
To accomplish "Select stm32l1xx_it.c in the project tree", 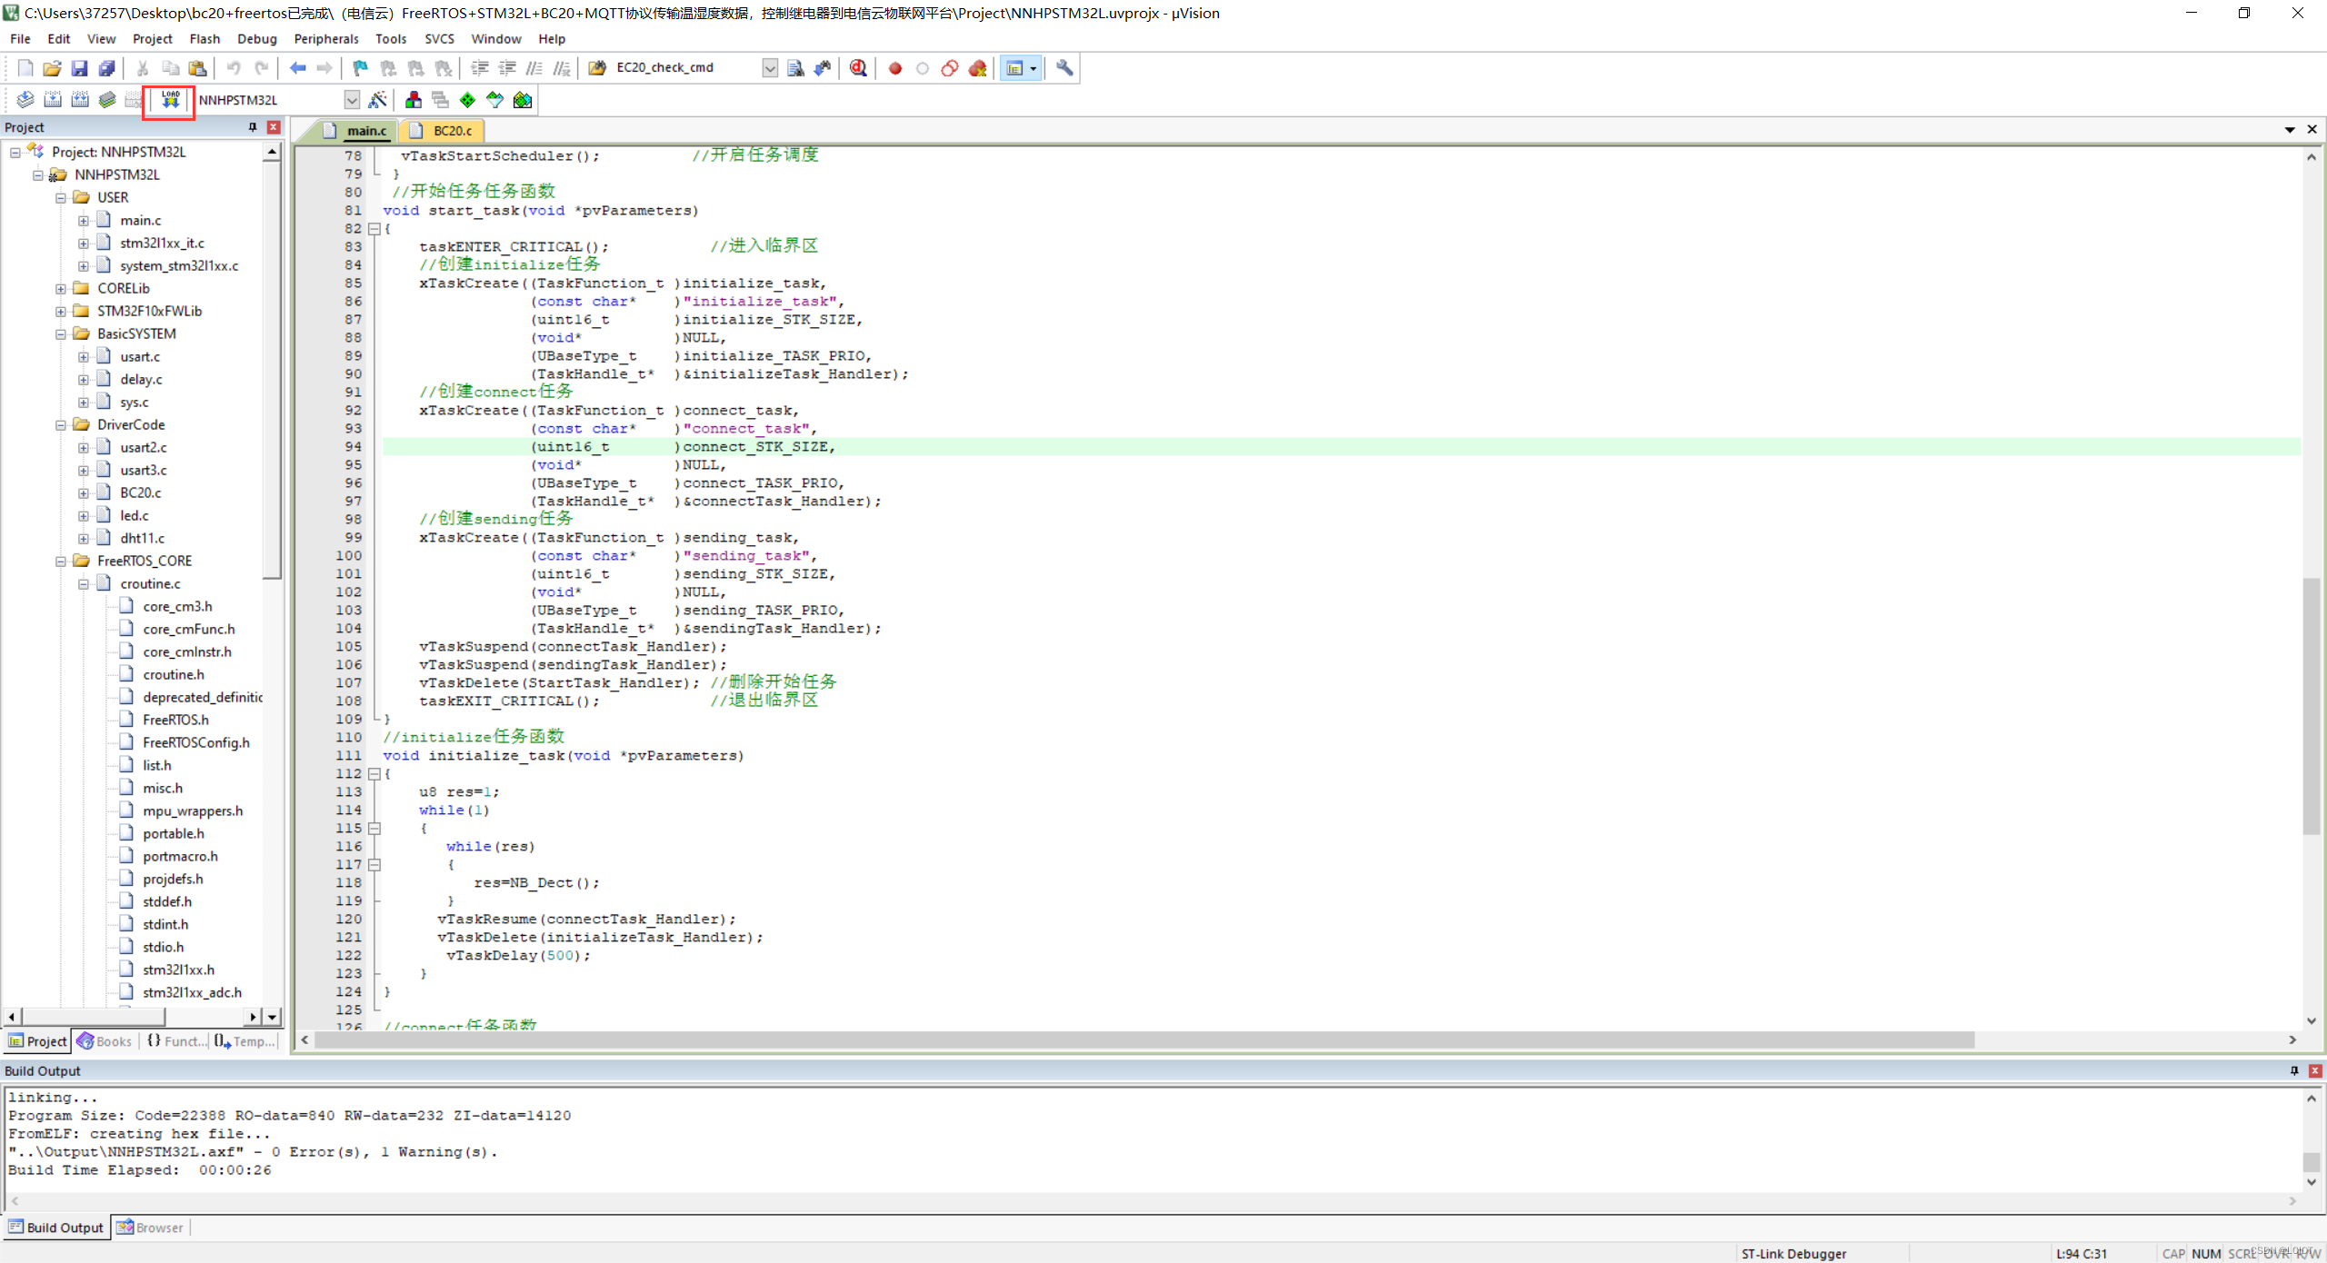I will coord(163,243).
